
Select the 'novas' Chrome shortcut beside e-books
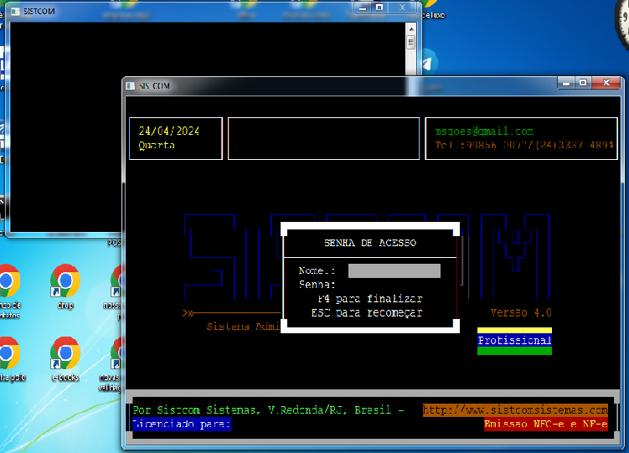coord(119,353)
